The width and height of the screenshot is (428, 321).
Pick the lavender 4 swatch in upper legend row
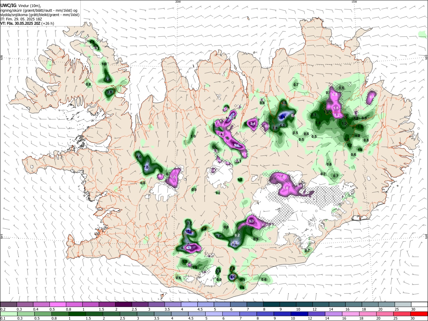pos(189,304)
